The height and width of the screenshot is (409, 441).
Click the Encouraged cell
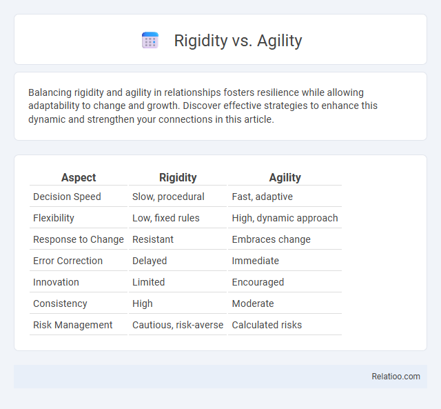285,282
